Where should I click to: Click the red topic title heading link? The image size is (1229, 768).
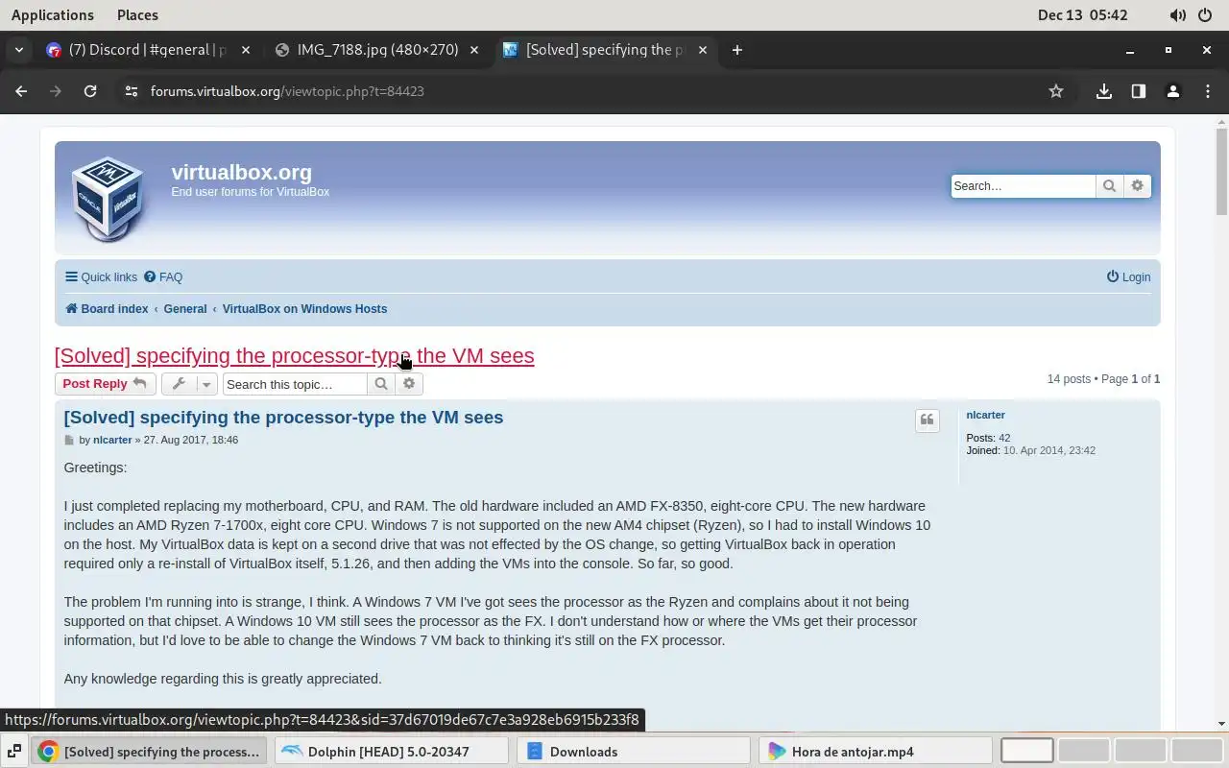click(294, 355)
